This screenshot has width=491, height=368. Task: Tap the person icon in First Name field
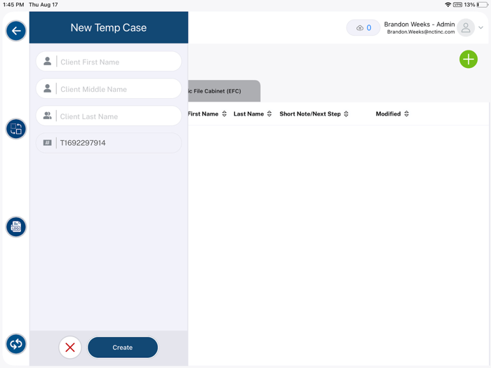[x=47, y=61]
